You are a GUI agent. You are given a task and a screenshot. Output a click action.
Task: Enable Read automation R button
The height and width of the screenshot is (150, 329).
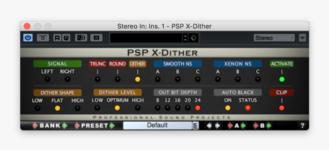[57, 38]
